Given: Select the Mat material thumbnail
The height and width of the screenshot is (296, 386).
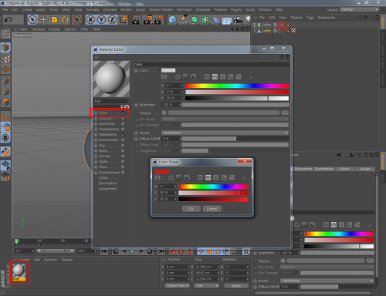Looking at the screenshot, I should click(19, 272).
